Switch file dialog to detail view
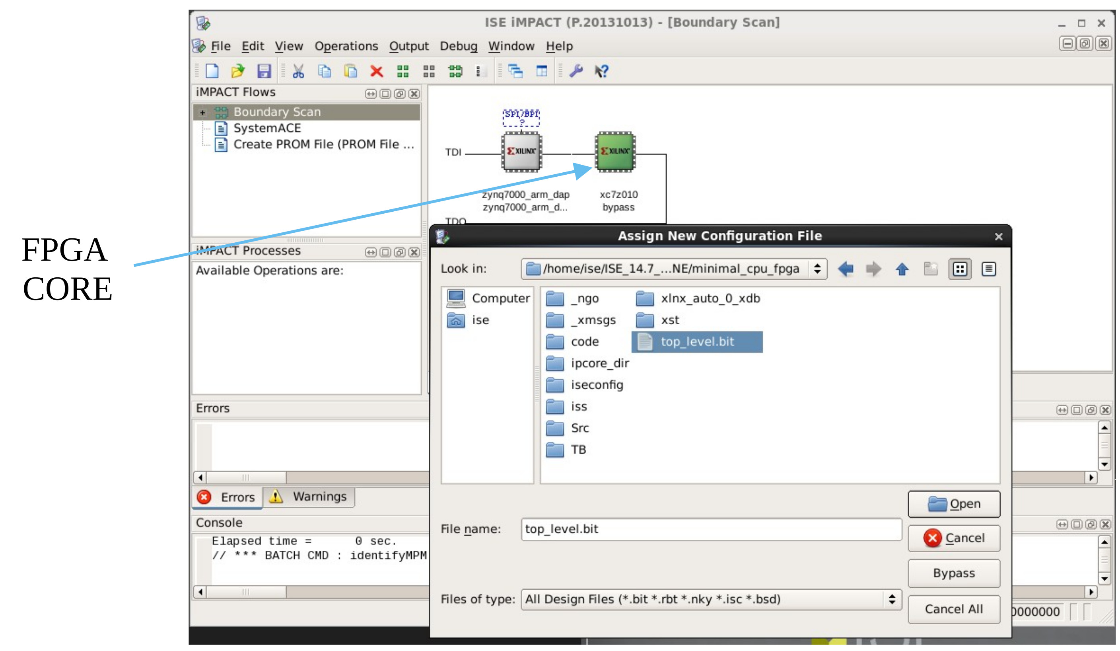 [988, 269]
